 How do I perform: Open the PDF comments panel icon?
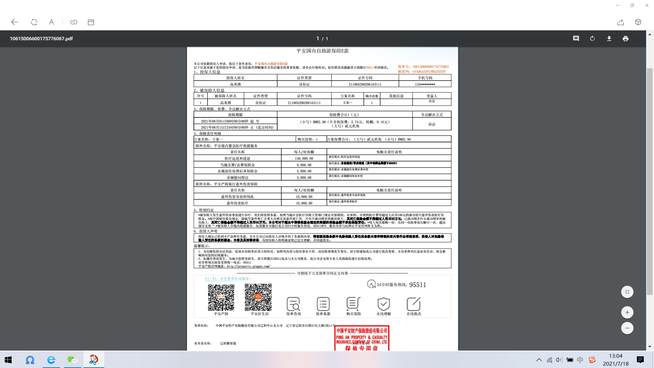[x=576, y=39]
